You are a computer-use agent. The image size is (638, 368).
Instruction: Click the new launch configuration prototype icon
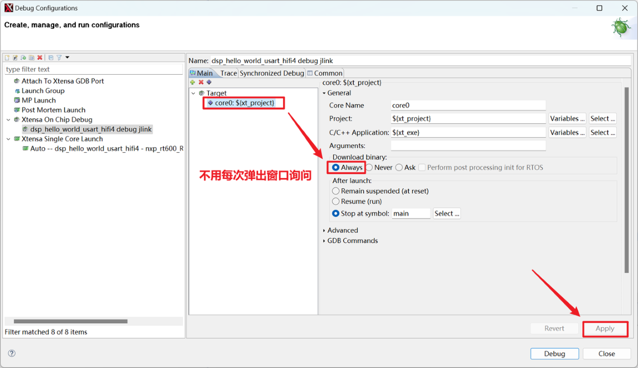[15, 57]
